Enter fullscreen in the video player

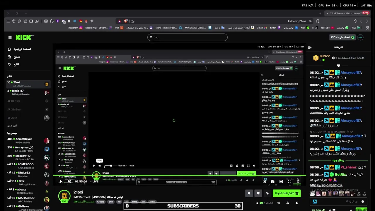(289, 181)
